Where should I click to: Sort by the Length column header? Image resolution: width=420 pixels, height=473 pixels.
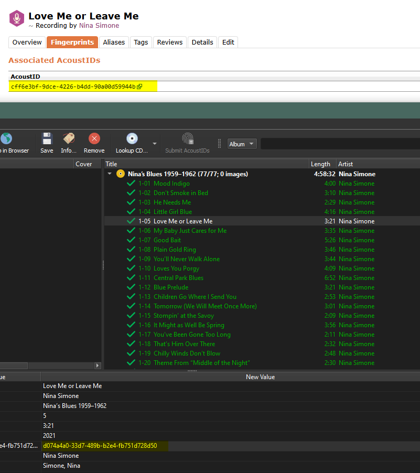click(x=320, y=164)
